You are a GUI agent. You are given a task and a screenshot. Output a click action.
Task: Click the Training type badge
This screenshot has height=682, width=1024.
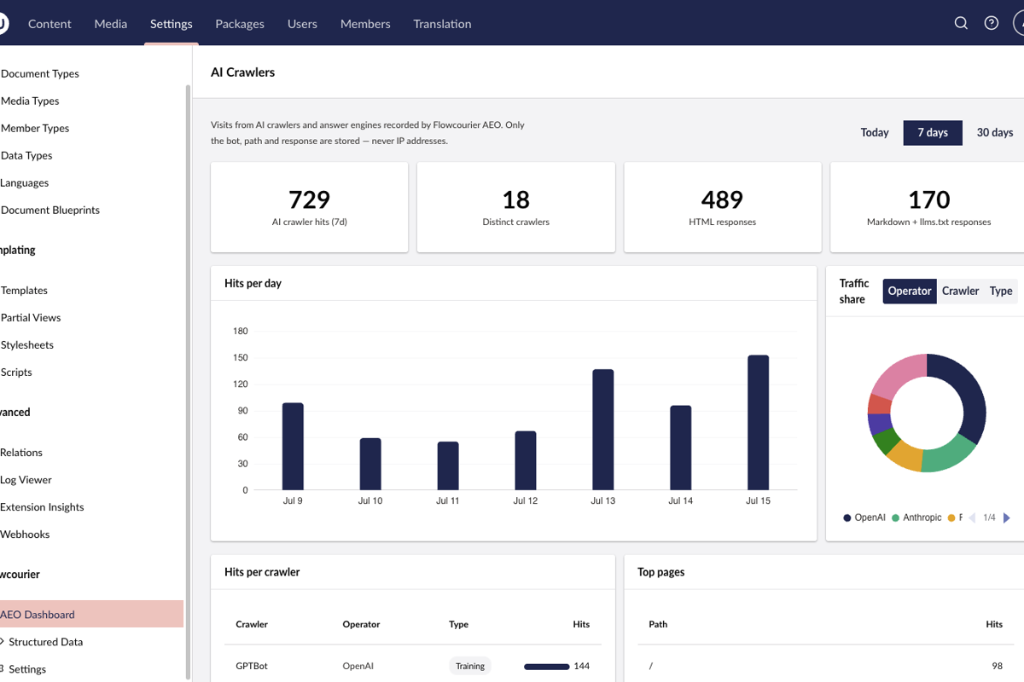(x=470, y=666)
